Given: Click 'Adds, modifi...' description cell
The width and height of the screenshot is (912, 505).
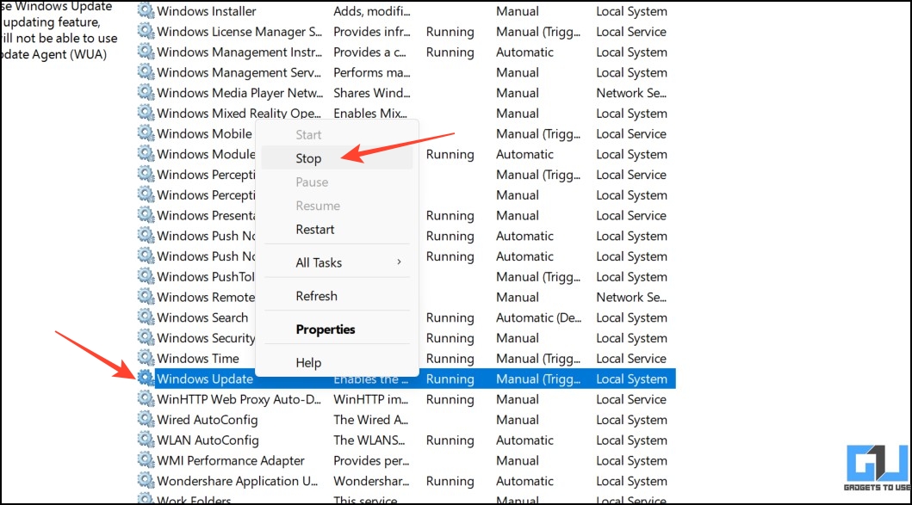Looking at the screenshot, I should point(372,11).
